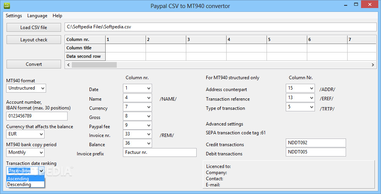Click the Credit transactions code field

316,143
